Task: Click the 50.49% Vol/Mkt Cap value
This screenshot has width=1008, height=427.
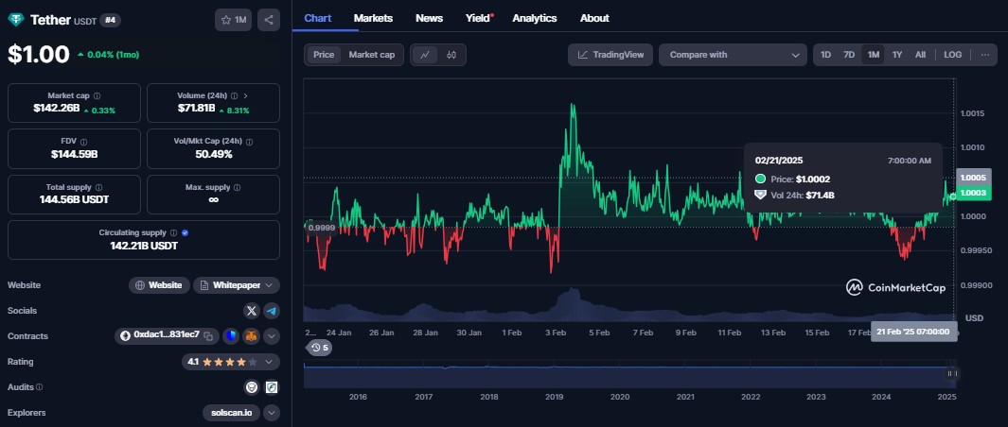Action: [x=213, y=154]
